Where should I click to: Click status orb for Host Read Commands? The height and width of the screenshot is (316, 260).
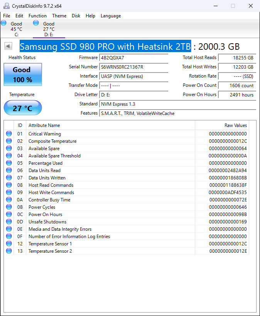coord(9,185)
